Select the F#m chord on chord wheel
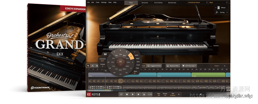The width and height of the screenshot is (258, 104). click(x=127, y=58)
